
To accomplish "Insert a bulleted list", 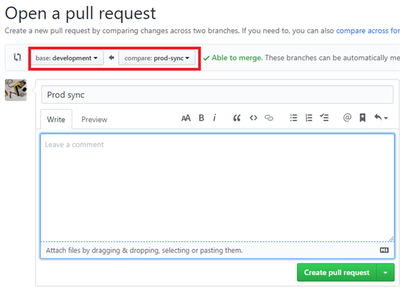I will coord(294,118).
